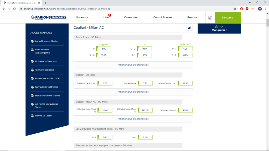Screen dimensions: 269x151
Task: Click the Score Exact - 90 Mins header
Action: click(x=128, y=37)
